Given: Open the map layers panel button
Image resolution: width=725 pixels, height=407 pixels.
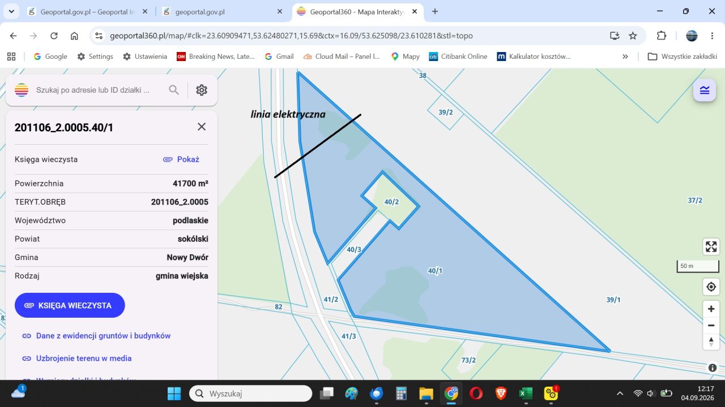Looking at the screenshot, I should pos(705,90).
